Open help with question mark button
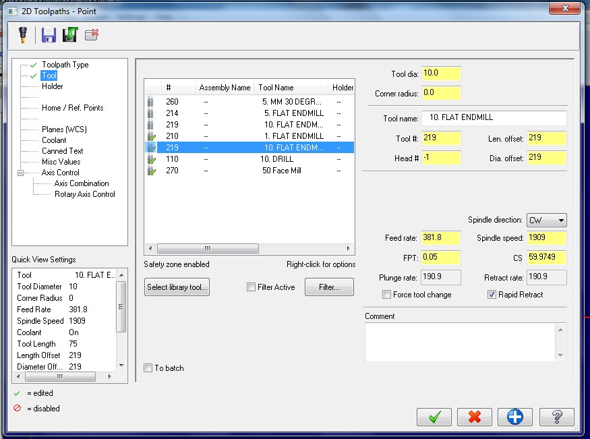590x439 pixels. (x=556, y=417)
